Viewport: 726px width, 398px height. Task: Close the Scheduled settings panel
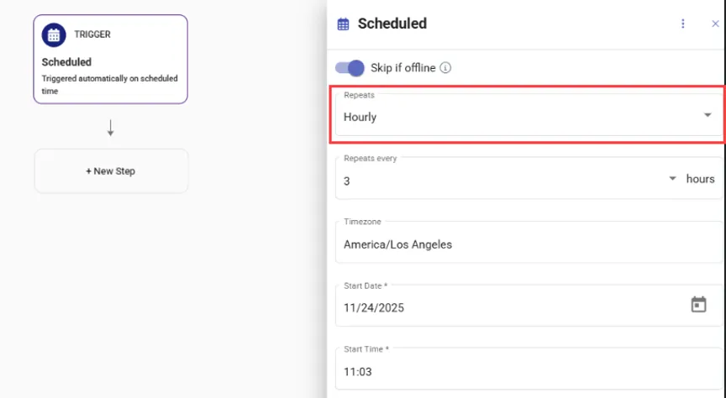tap(715, 24)
